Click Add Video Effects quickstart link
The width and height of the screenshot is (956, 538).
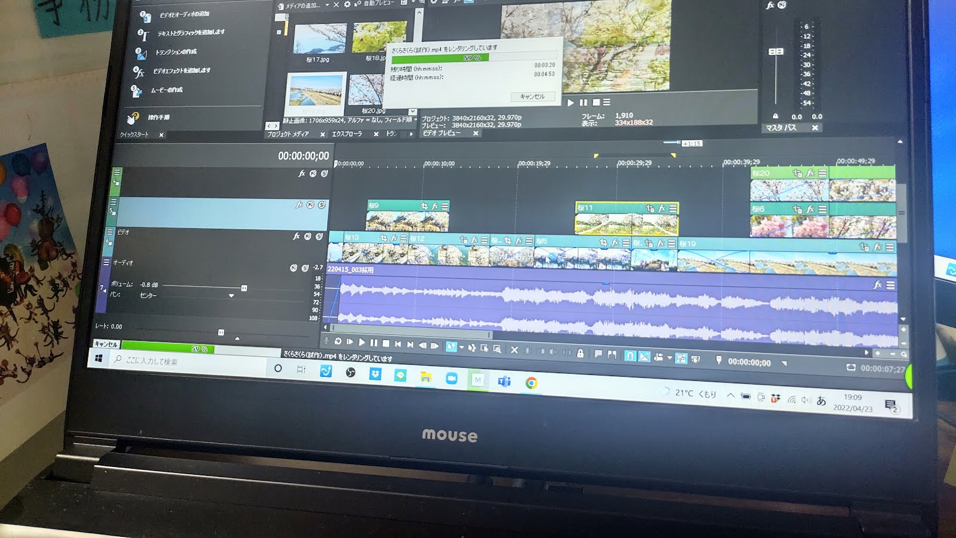pos(181,70)
